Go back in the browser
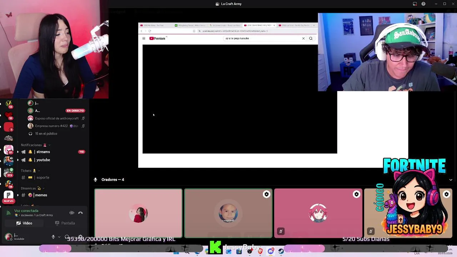The width and height of the screenshot is (457, 257). pos(141,31)
